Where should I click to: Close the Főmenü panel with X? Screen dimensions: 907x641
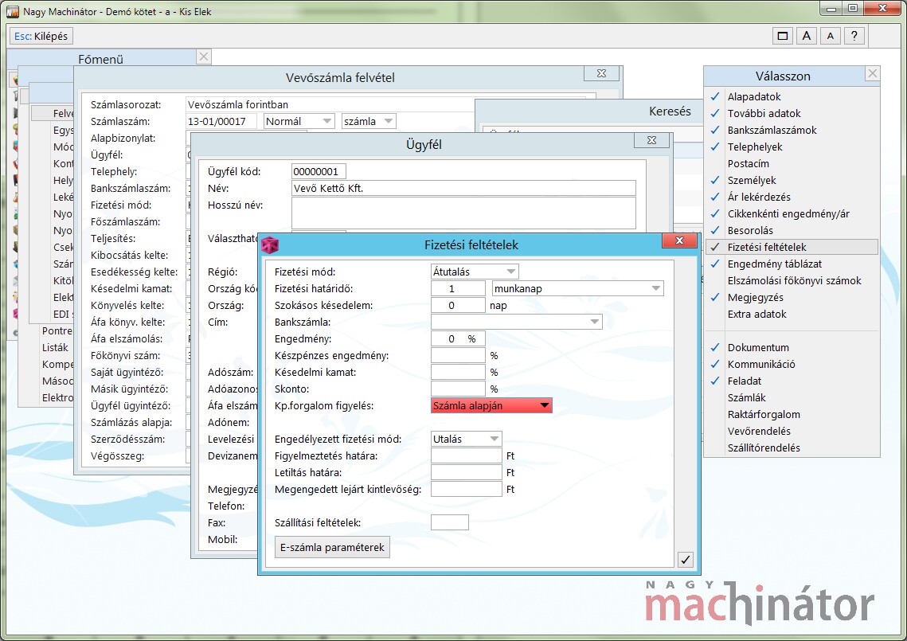[x=204, y=57]
